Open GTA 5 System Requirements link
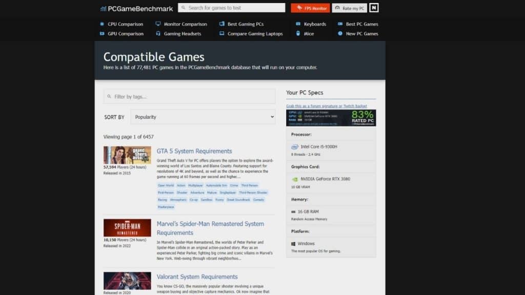The height and width of the screenshot is (295, 525). click(193, 151)
